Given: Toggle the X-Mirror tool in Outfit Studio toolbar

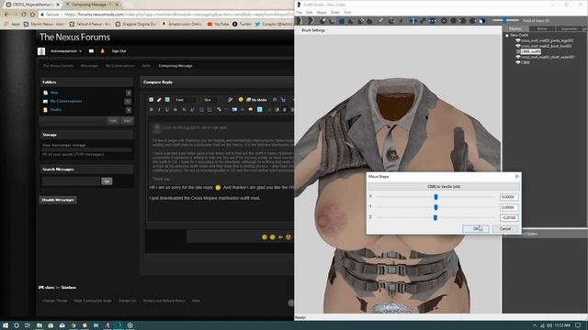Looking at the screenshot, I should [413, 21].
